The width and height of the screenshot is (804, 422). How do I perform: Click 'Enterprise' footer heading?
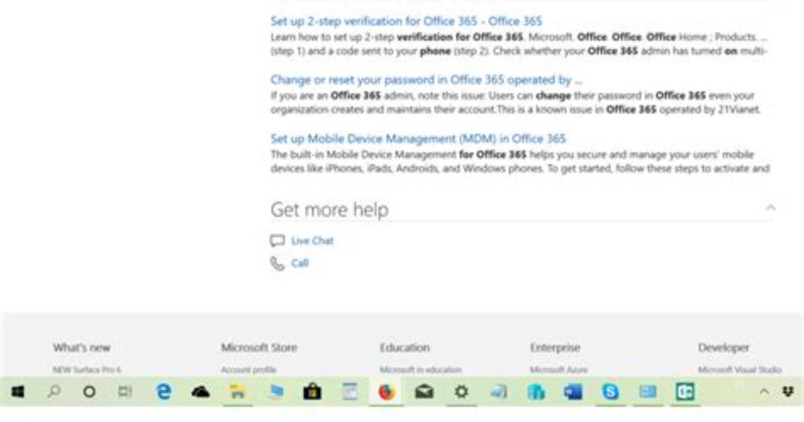point(555,347)
